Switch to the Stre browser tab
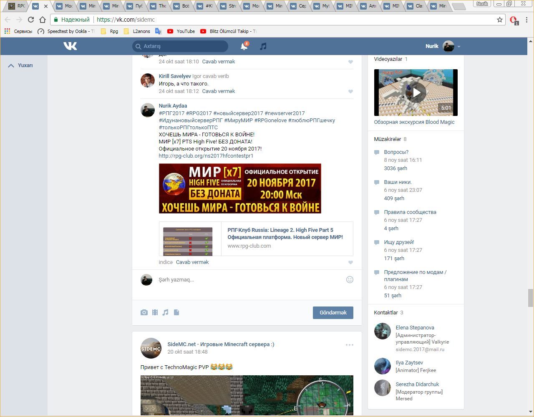Image resolution: width=534 pixels, height=417 pixels. (229, 6)
